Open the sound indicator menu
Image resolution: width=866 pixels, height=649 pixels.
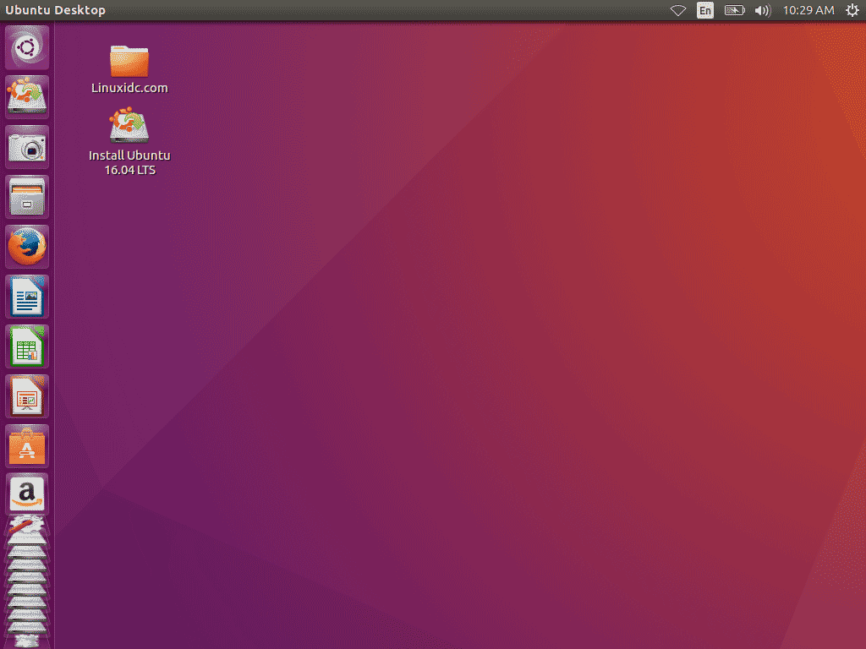pos(764,10)
